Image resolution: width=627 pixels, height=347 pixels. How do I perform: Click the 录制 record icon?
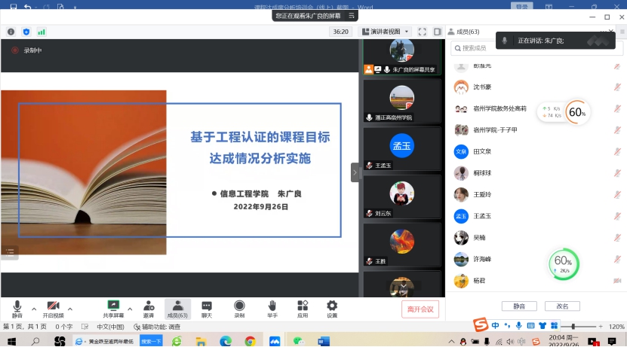239,306
